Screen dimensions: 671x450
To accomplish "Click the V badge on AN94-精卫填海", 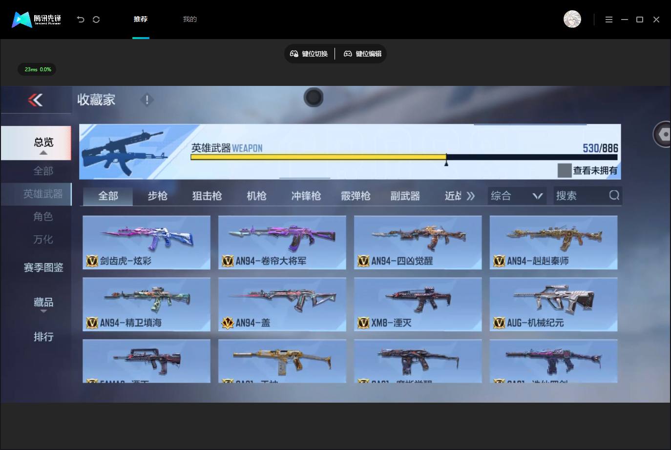I will [92, 323].
